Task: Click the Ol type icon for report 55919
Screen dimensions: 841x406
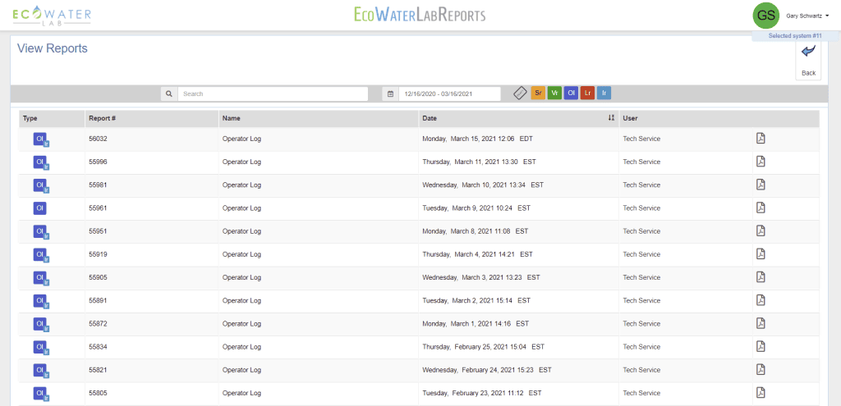Action: (41, 255)
